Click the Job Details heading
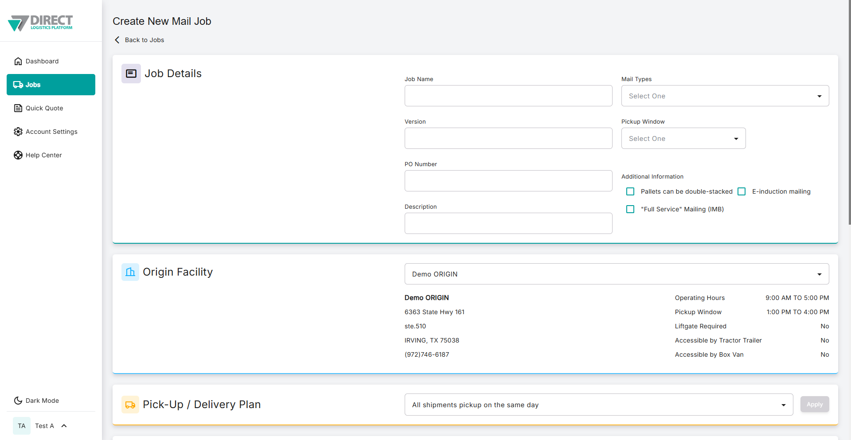 (173, 74)
